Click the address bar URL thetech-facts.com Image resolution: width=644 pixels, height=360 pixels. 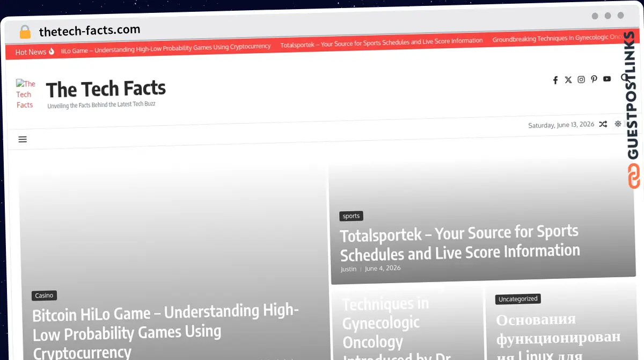90,30
